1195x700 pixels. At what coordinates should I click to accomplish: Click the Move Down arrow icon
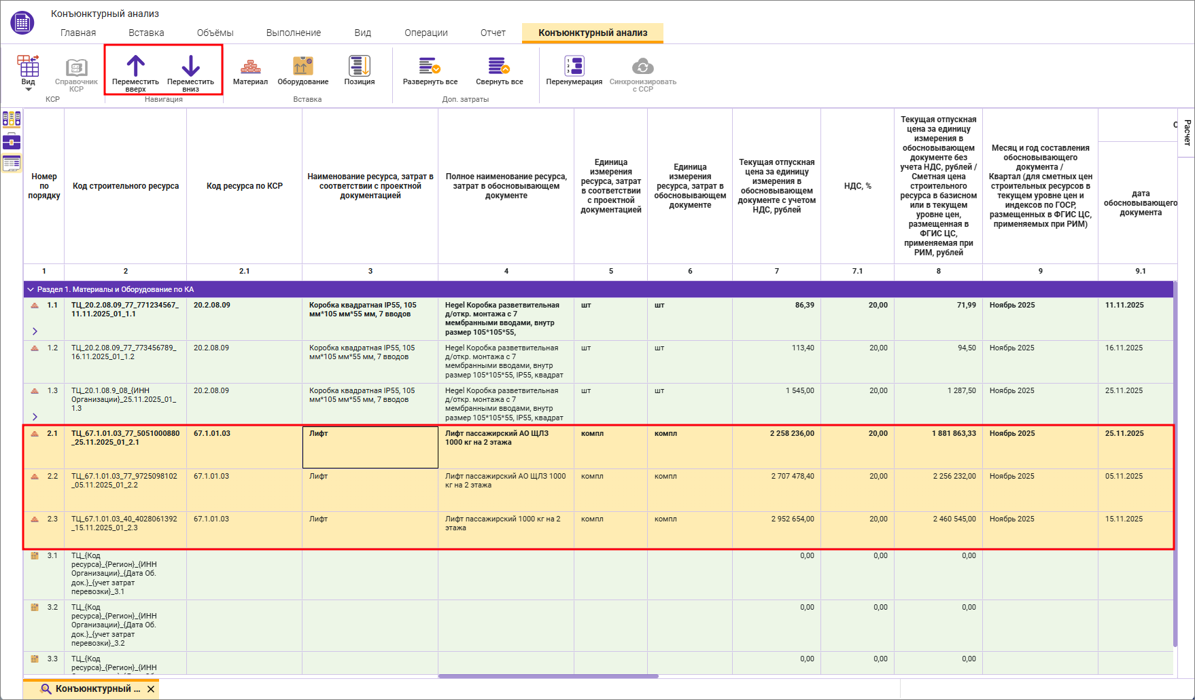click(190, 67)
